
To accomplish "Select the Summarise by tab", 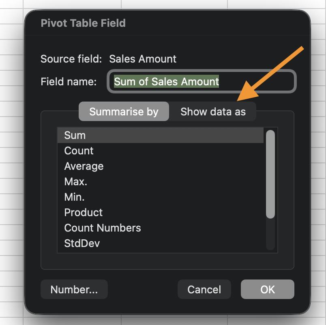I will click(x=124, y=112).
